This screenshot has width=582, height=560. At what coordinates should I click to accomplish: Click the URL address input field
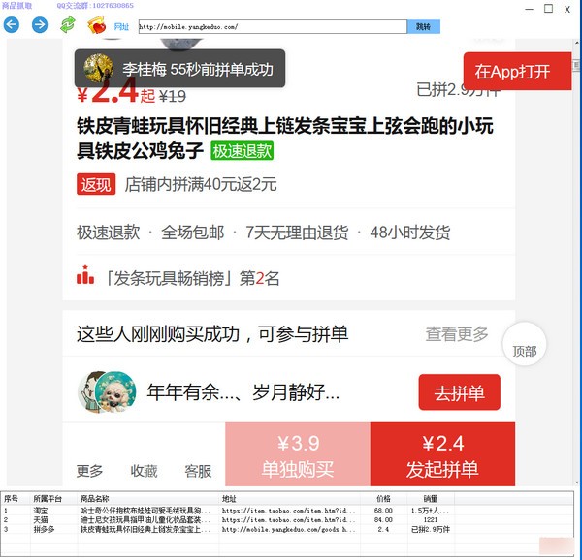(272, 27)
